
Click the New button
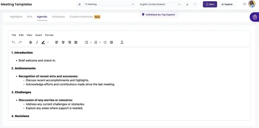coord(210,4)
